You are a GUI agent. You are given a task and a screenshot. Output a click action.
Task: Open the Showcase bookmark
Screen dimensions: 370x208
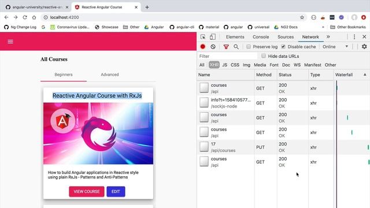106,27
